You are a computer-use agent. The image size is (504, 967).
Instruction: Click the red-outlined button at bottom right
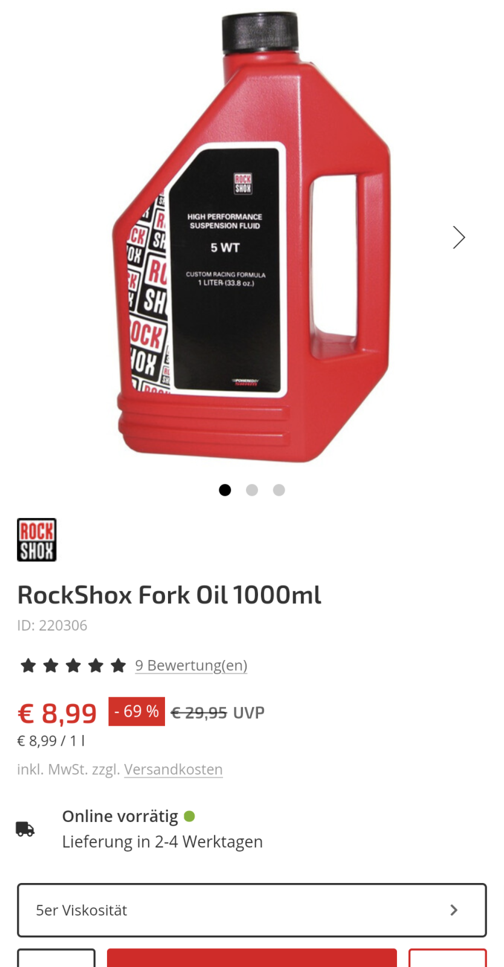tap(448, 958)
